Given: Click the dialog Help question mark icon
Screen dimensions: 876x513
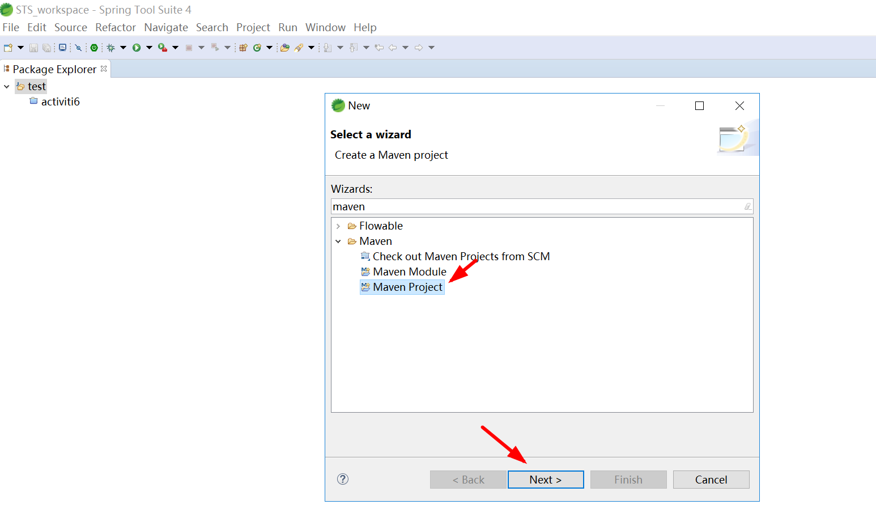Looking at the screenshot, I should pos(343,479).
